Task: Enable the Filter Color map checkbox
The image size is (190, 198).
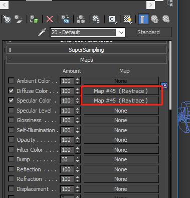Action: [x=11, y=149]
